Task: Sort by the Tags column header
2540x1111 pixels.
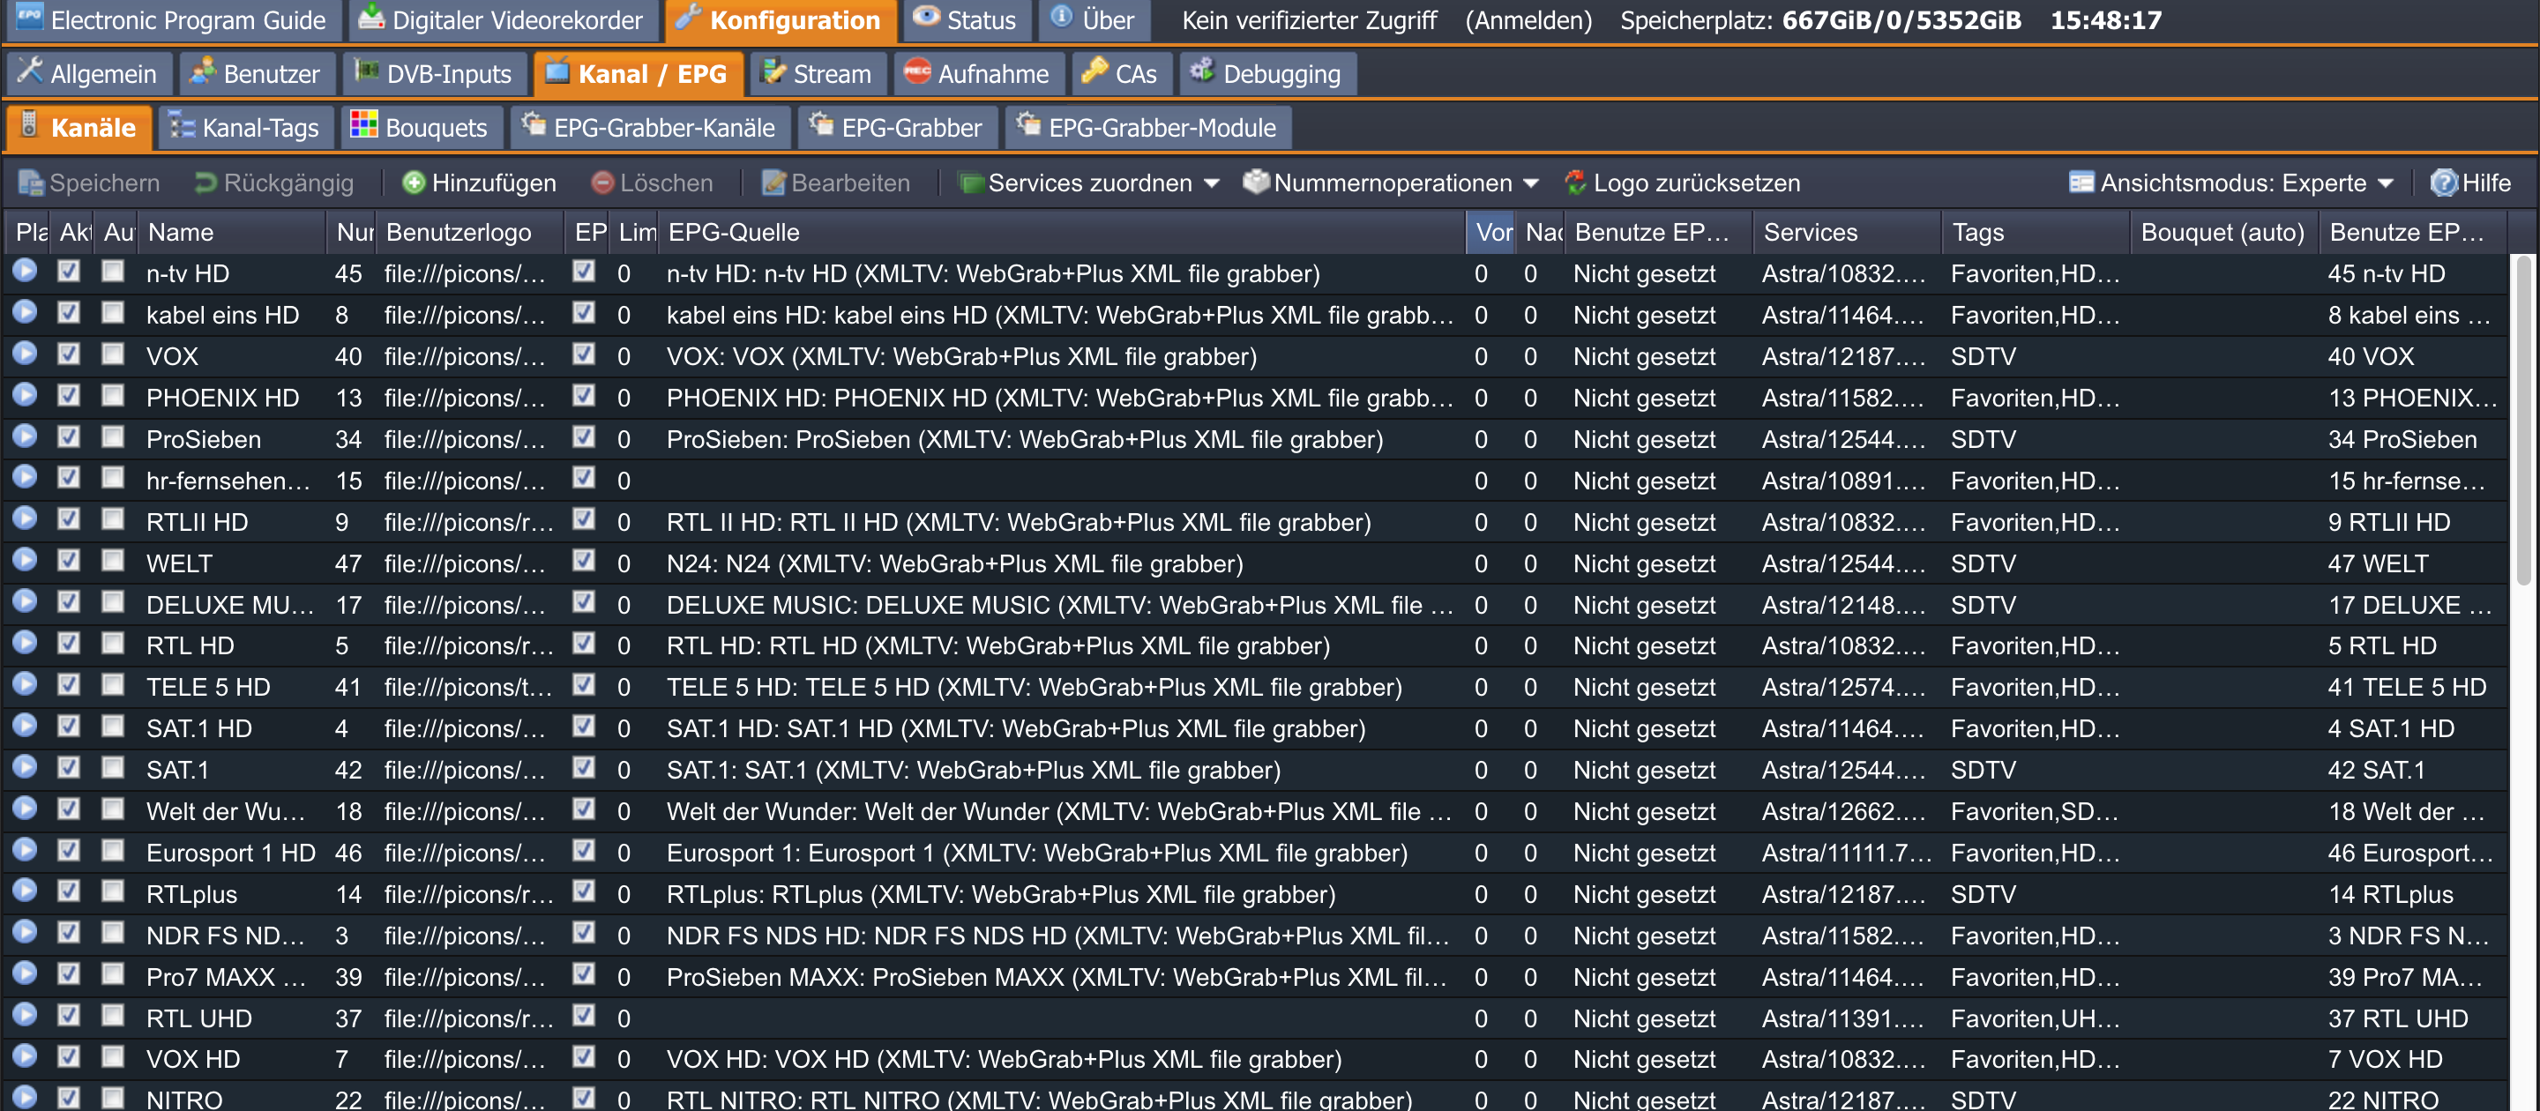Action: (2036, 233)
